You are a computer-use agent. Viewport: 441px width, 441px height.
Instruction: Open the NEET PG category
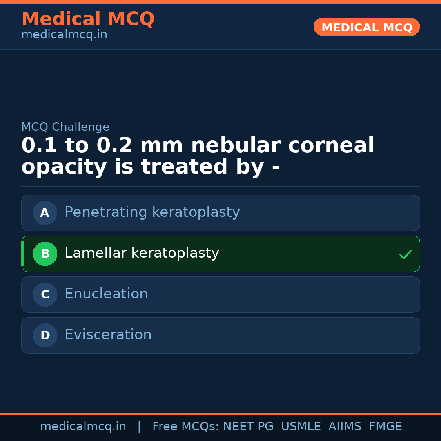click(x=248, y=426)
